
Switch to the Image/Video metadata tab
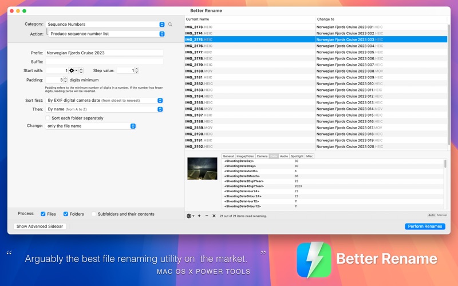coord(245,156)
